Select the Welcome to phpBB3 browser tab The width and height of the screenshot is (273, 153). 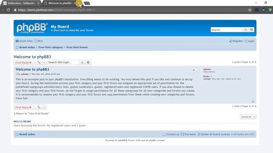click(60, 3)
